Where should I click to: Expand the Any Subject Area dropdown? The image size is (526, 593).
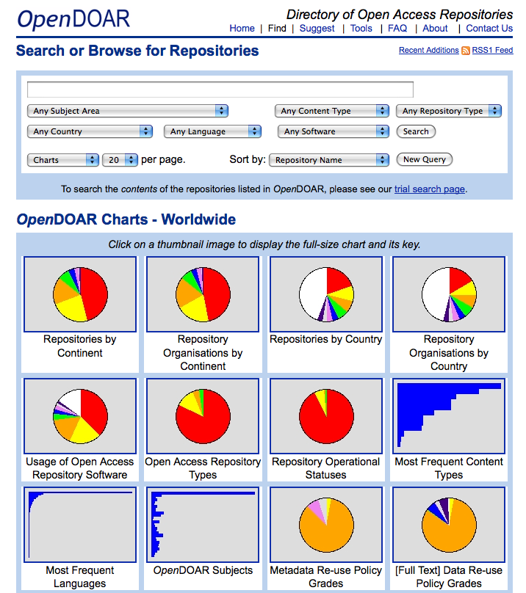click(x=128, y=111)
